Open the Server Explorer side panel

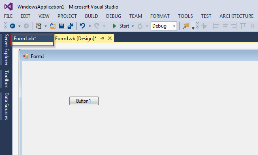point(6,50)
